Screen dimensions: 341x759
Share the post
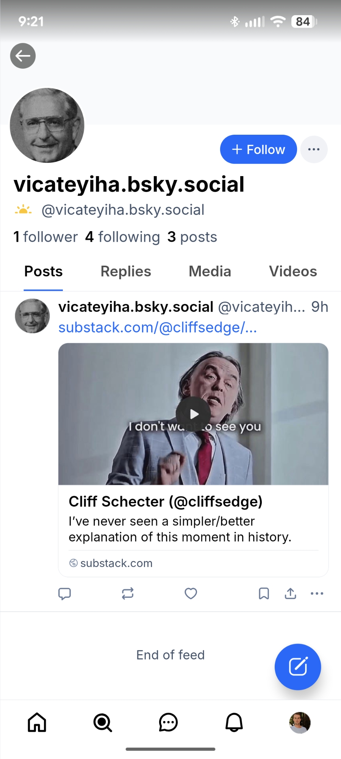pos(291,594)
